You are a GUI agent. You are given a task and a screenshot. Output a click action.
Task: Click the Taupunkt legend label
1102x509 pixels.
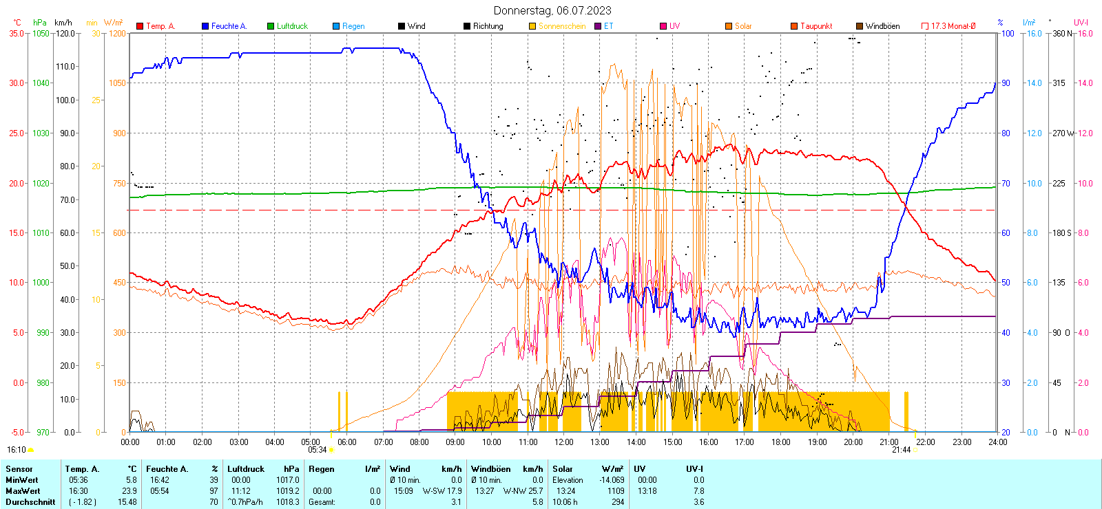coord(816,26)
